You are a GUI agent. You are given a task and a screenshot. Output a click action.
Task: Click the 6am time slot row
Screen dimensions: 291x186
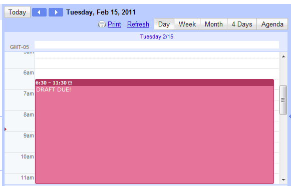point(157,74)
